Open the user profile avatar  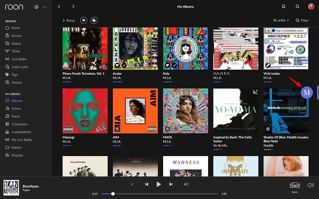311,6
